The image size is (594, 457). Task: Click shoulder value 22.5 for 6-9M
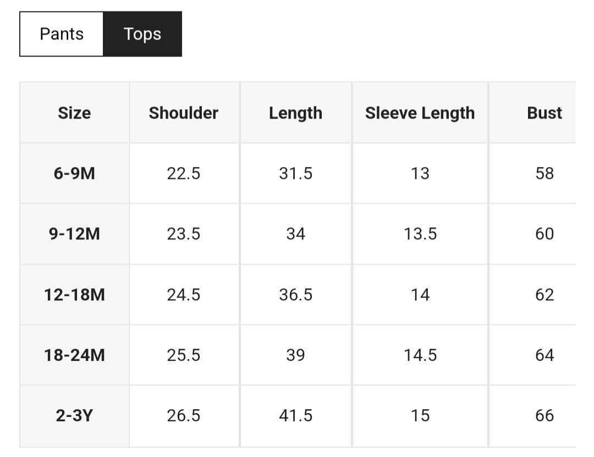click(184, 173)
